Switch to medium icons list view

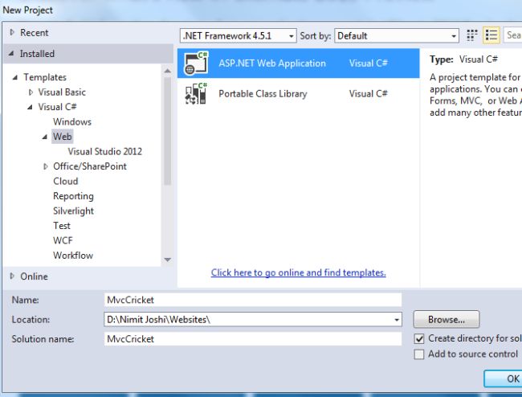coord(491,35)
